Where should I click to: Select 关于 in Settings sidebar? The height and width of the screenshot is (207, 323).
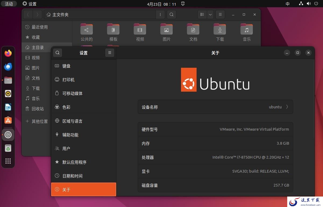pyautogui.click(x=84, y=190)
